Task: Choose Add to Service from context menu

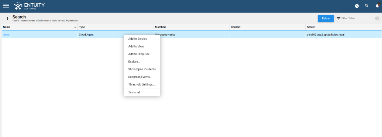Action: click(x=142, y=39)
